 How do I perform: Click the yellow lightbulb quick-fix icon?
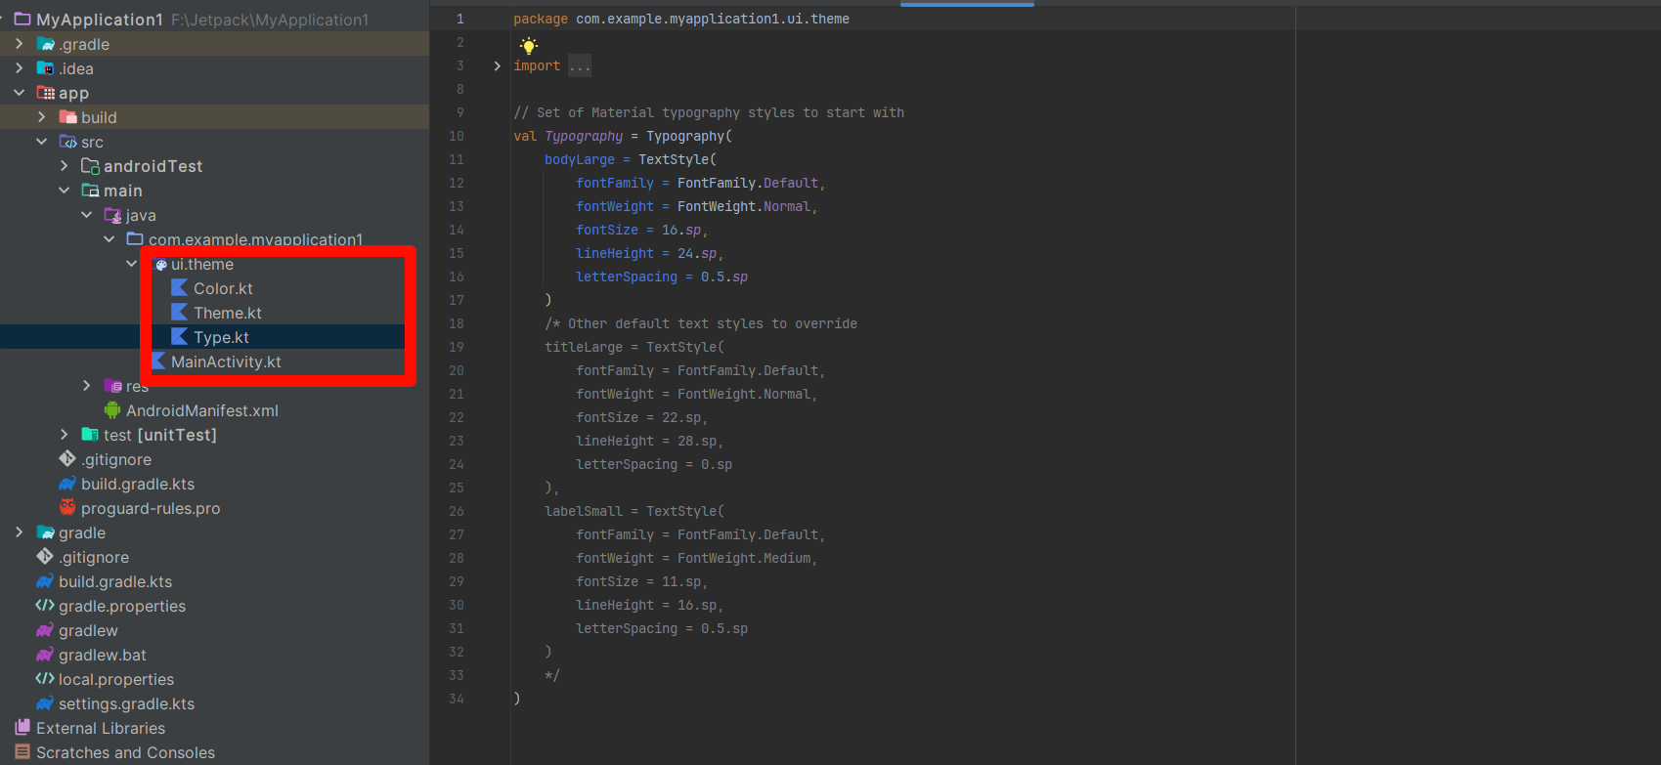coord(529,45)
